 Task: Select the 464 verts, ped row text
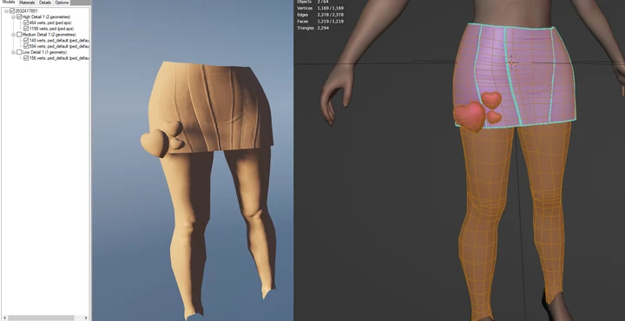click(x=50, y=23)
